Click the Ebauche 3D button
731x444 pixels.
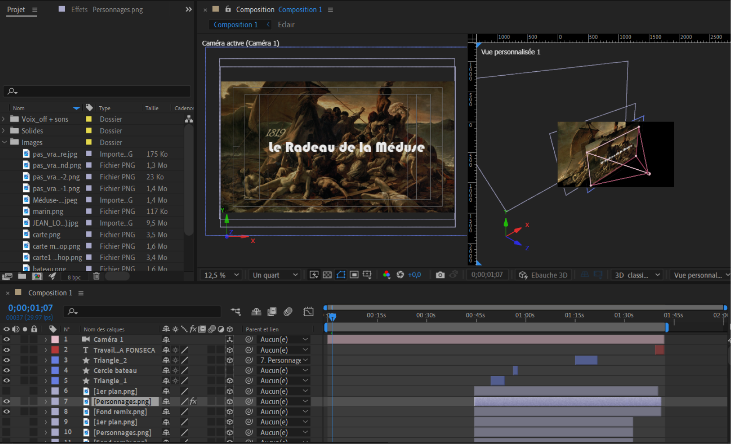coord(543,275)
